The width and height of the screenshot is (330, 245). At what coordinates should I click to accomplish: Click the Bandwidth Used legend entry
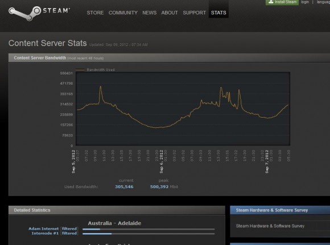click(95, 69)
